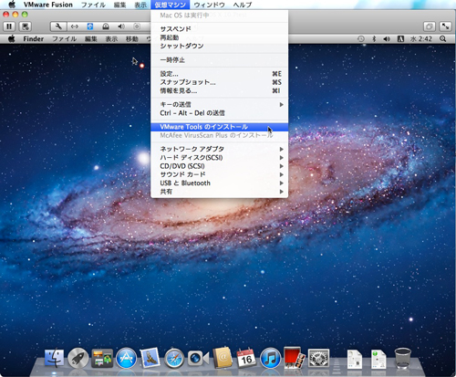Expand the ネットワーク アダプタ submenu
This screenshot has height=377, width=456.
[219, 149]
